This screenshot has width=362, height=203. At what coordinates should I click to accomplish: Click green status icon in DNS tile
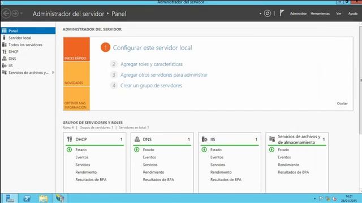pyautogui.click(x=137, y=149)
